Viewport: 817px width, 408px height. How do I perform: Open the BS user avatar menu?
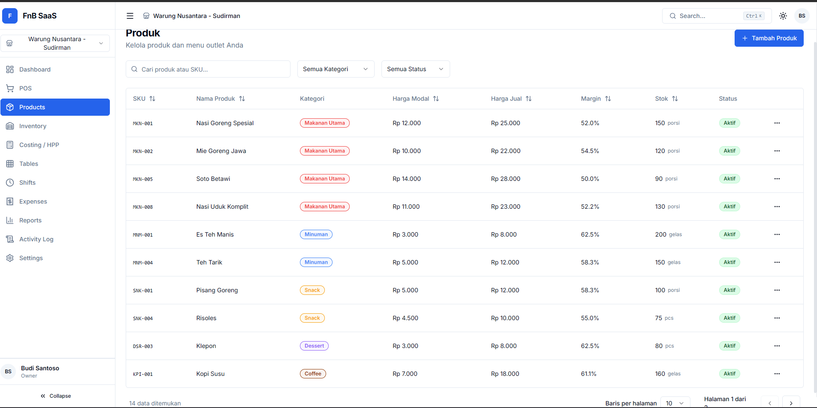click(802, 16)
